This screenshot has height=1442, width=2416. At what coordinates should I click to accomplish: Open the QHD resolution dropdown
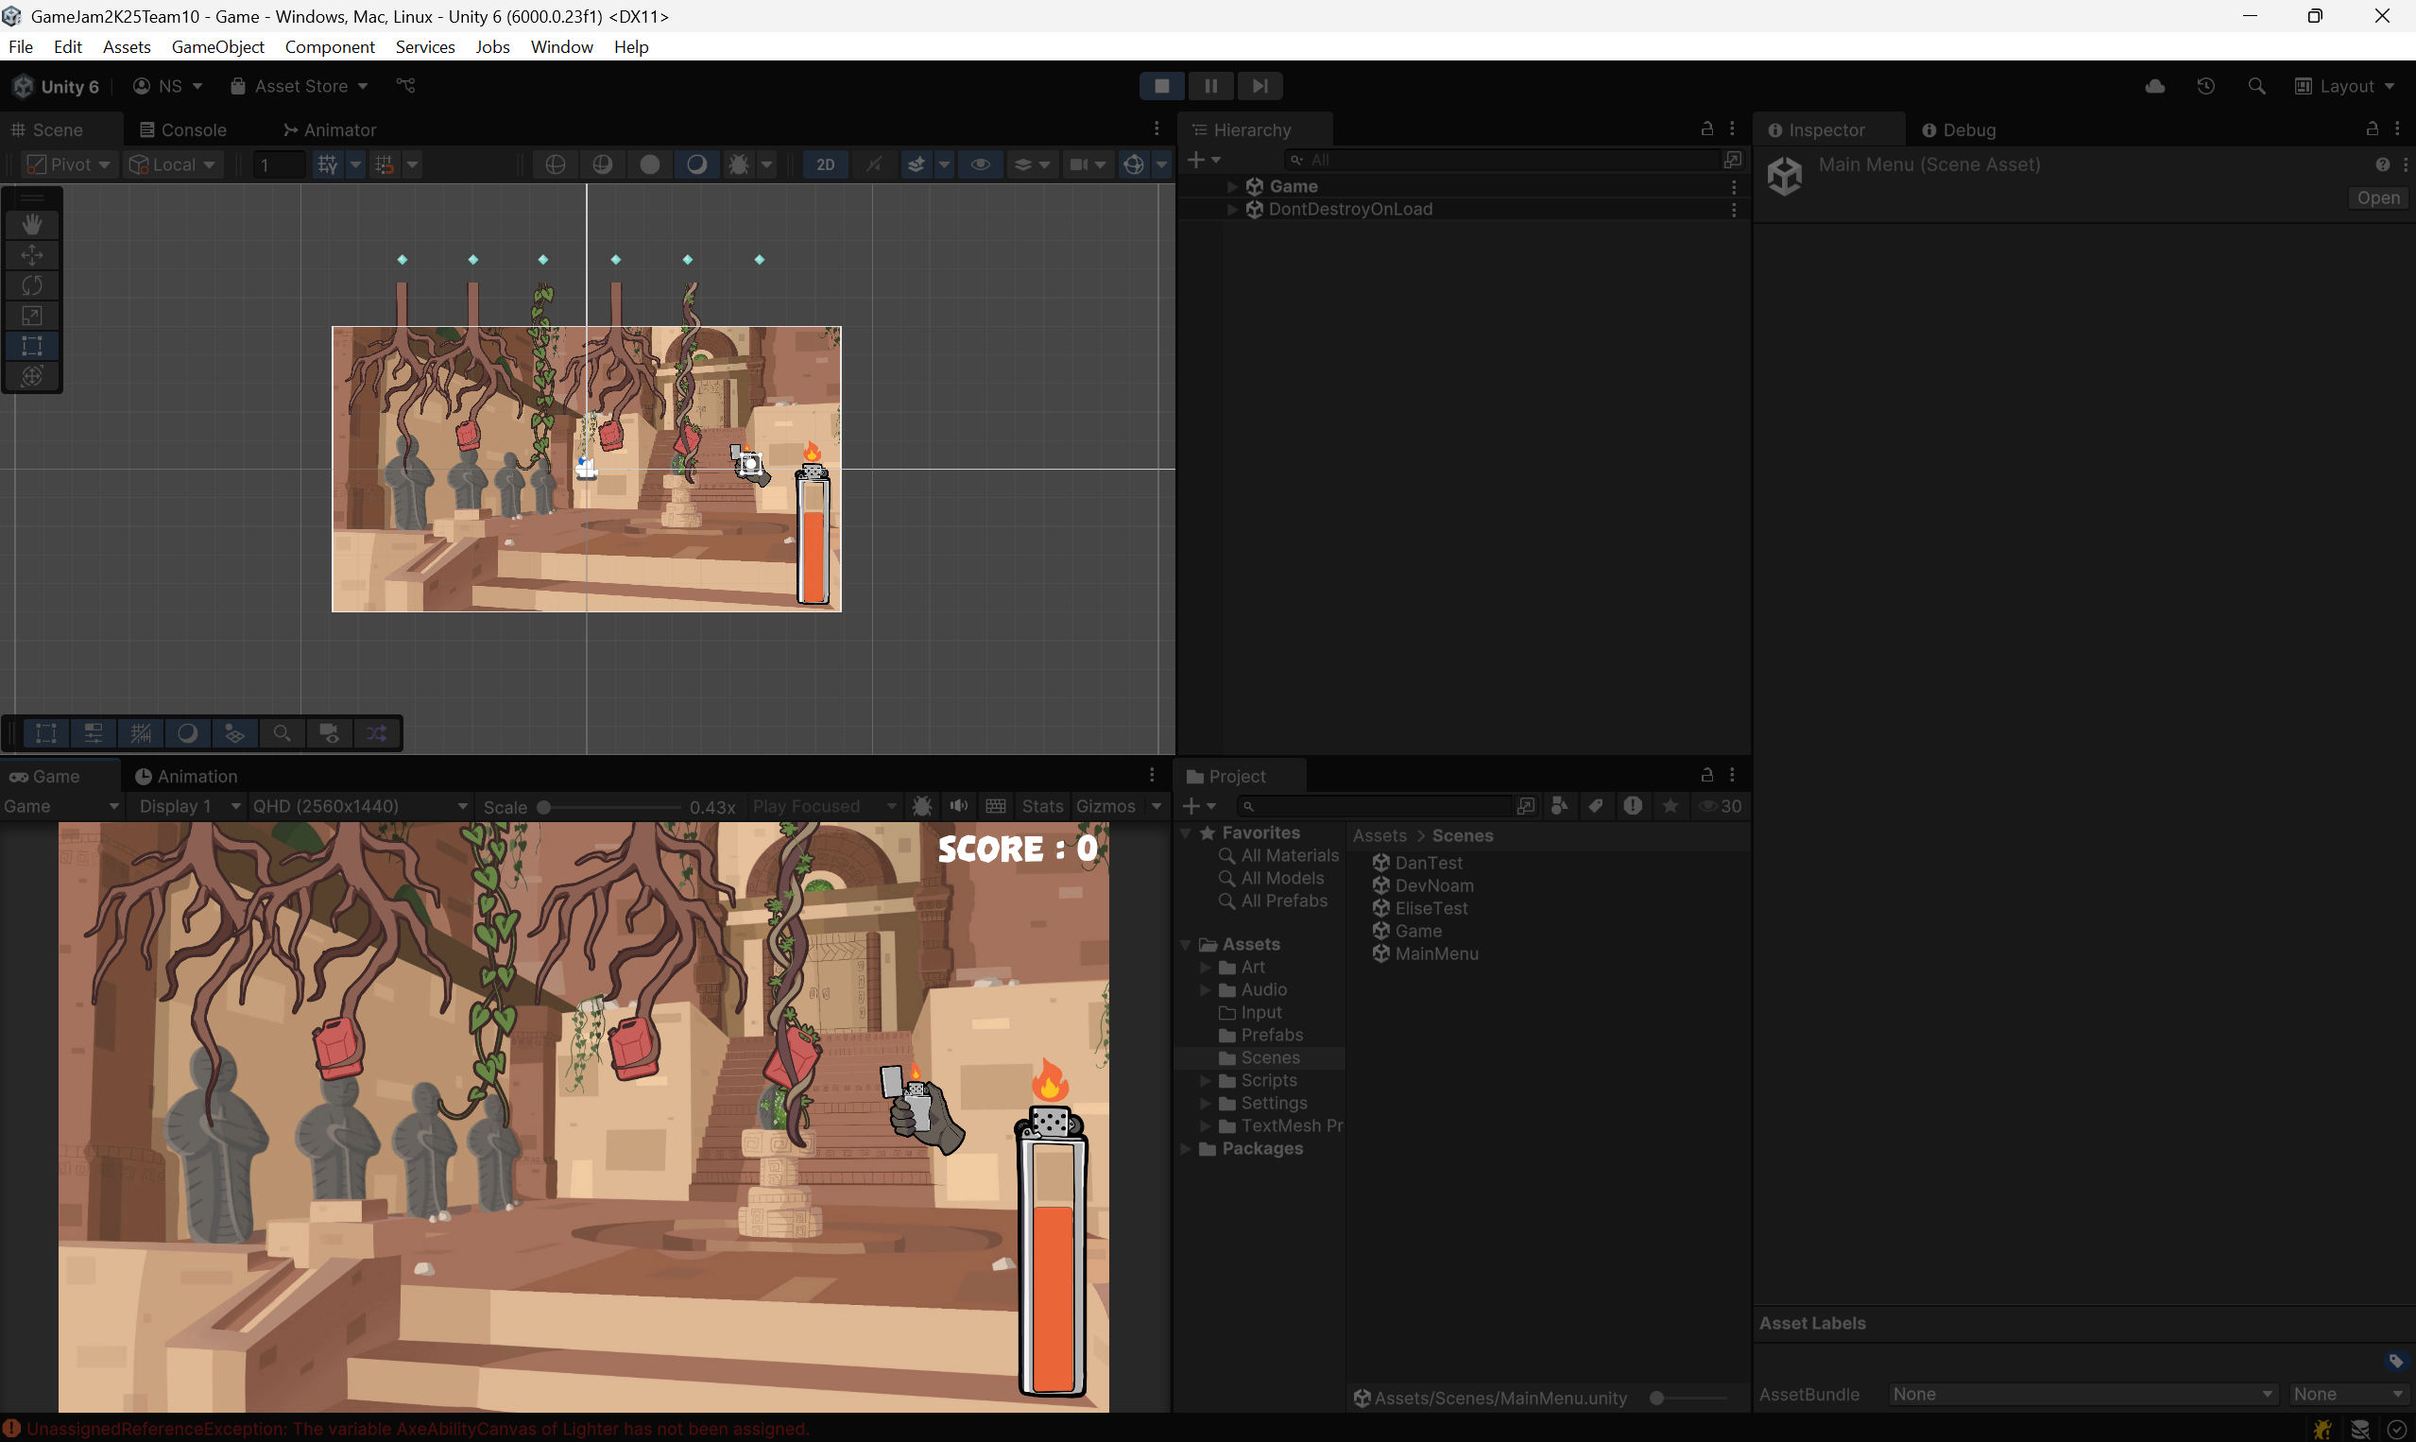tap(357, 805)
